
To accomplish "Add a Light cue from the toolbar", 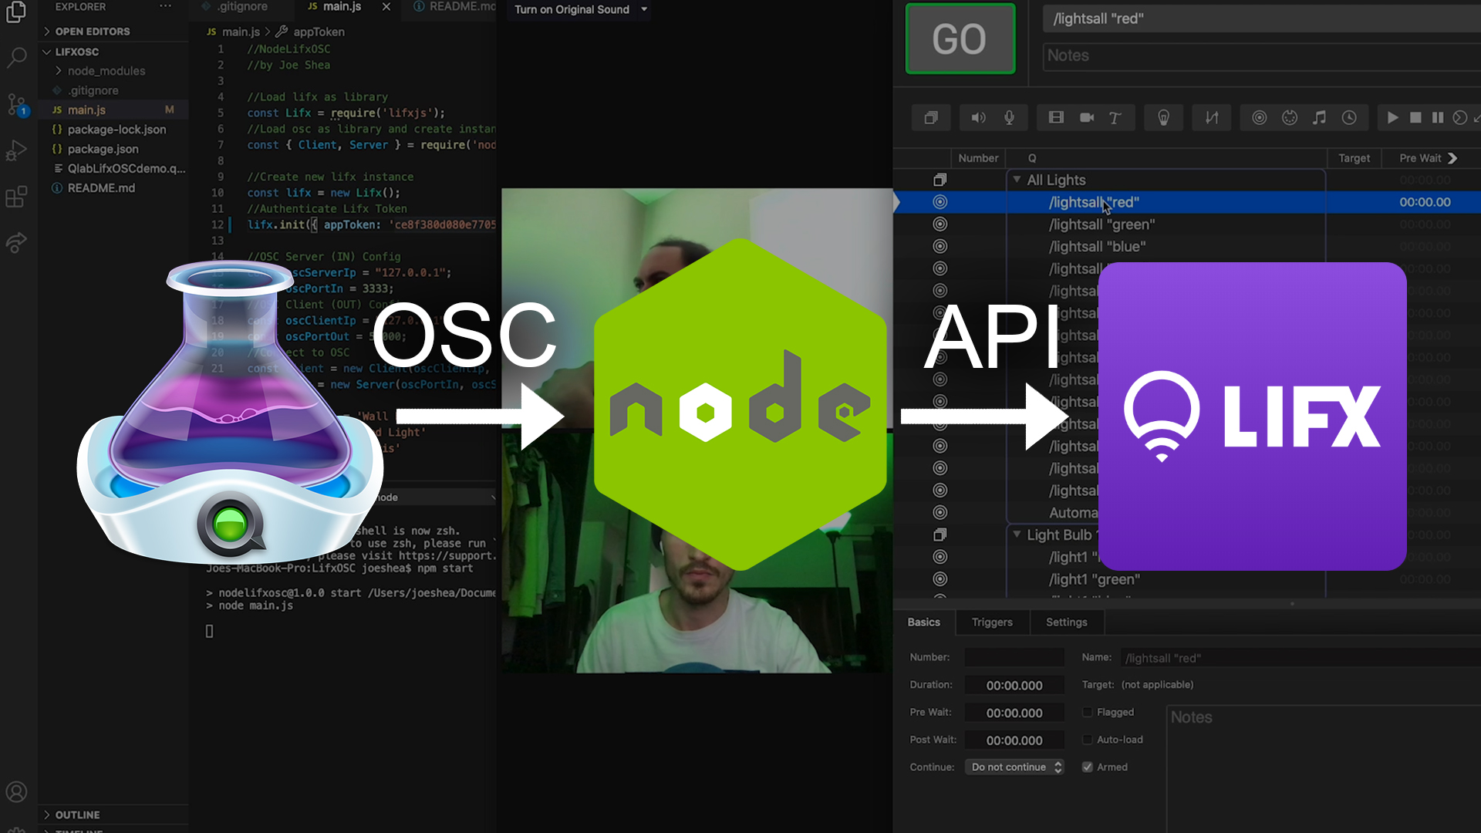I will (x=1163, y=117).
